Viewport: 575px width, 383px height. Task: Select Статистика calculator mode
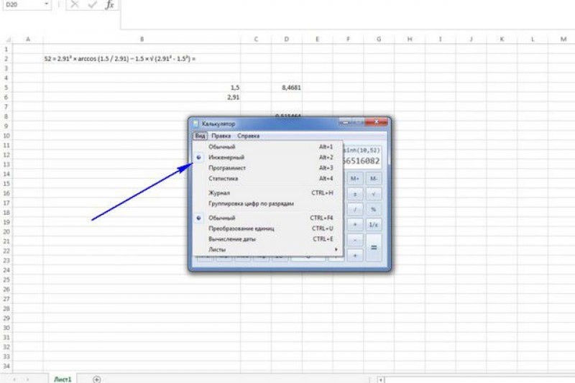coord(267,178)
